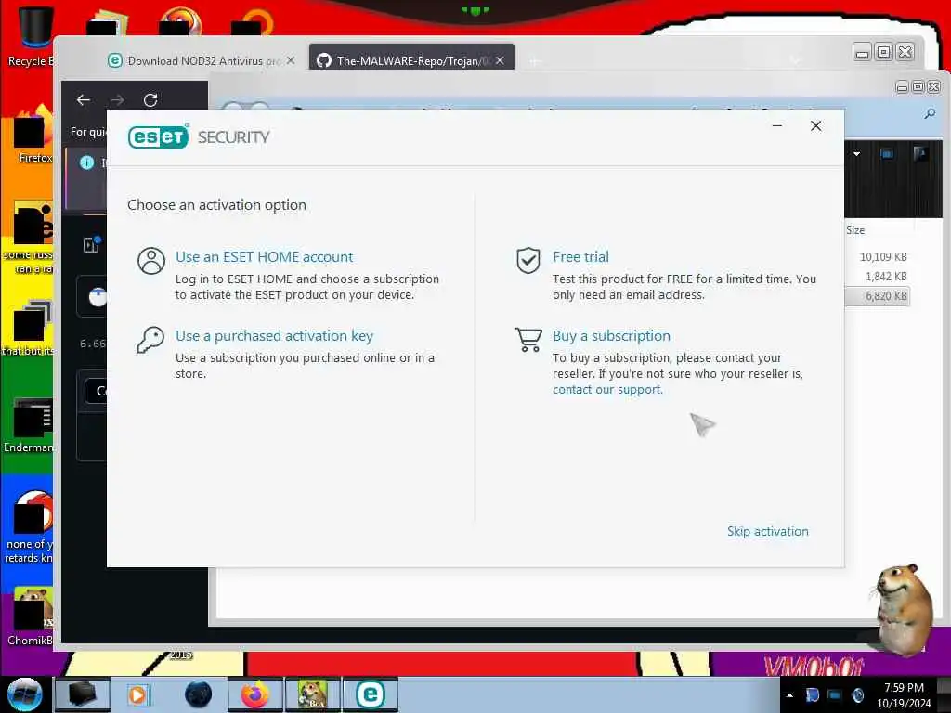Select the 10,109 KB file row
The image size is (951, 713).
point(877,257)
